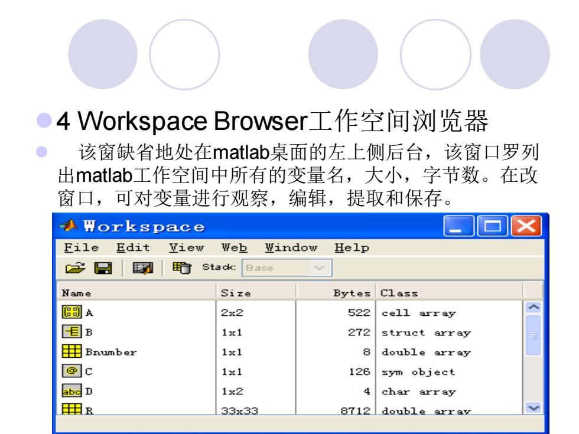Click class text sym object
Viewport: 579px width, 434px height.
pos(418,372)
